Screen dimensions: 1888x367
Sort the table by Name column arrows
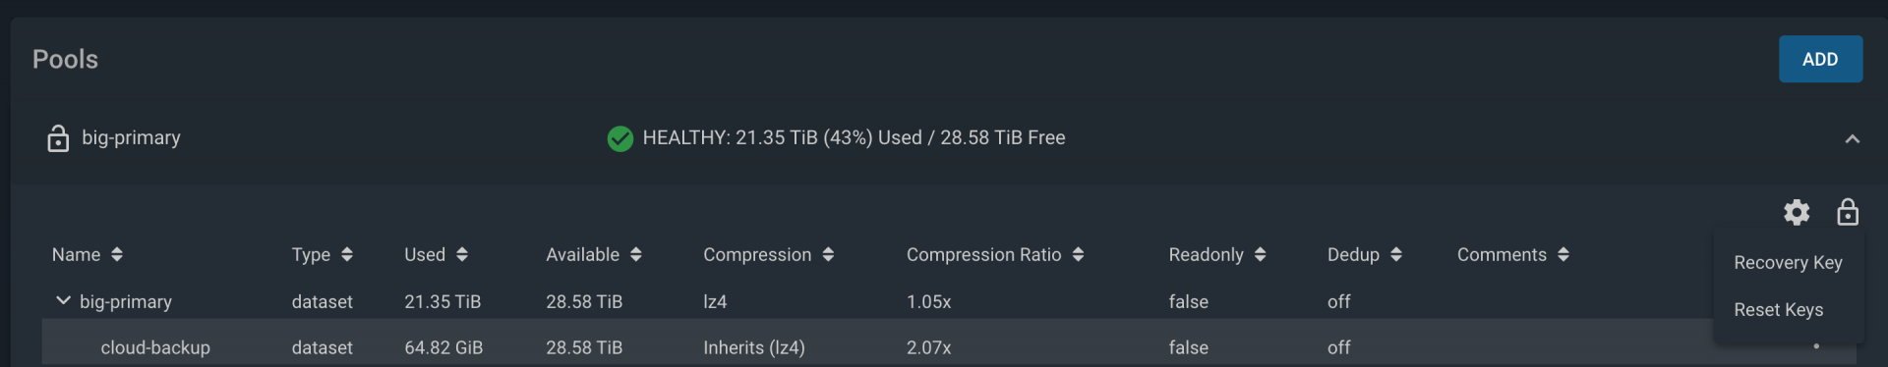tap(117, 254)
